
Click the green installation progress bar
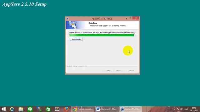pyautogui.click(x=102, y=35)
